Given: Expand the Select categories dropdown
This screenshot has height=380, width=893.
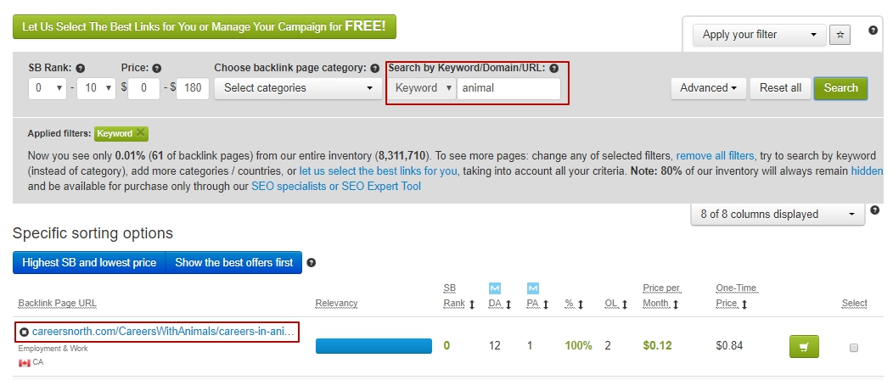Looking at the screenshot, I should [x=297, y=87].
